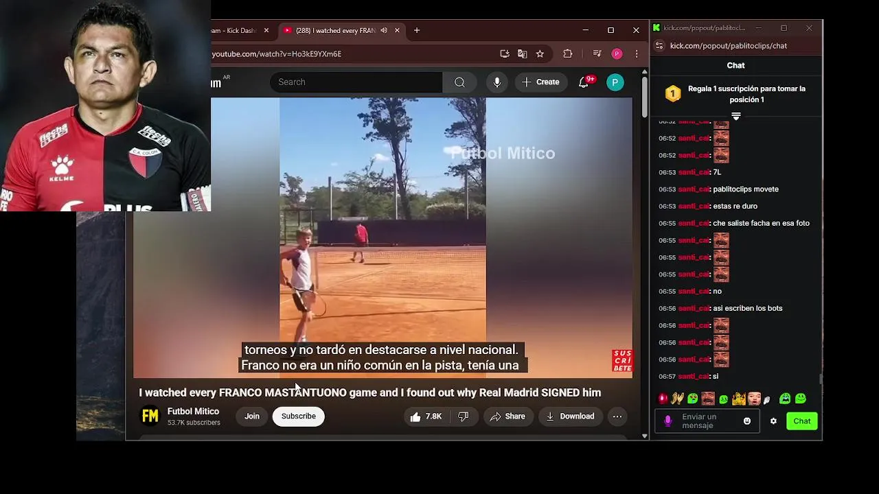Click the video title text

tap(369, 392)
